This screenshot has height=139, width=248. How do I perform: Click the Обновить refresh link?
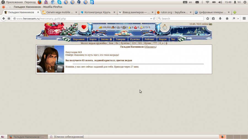pos(150,47)
